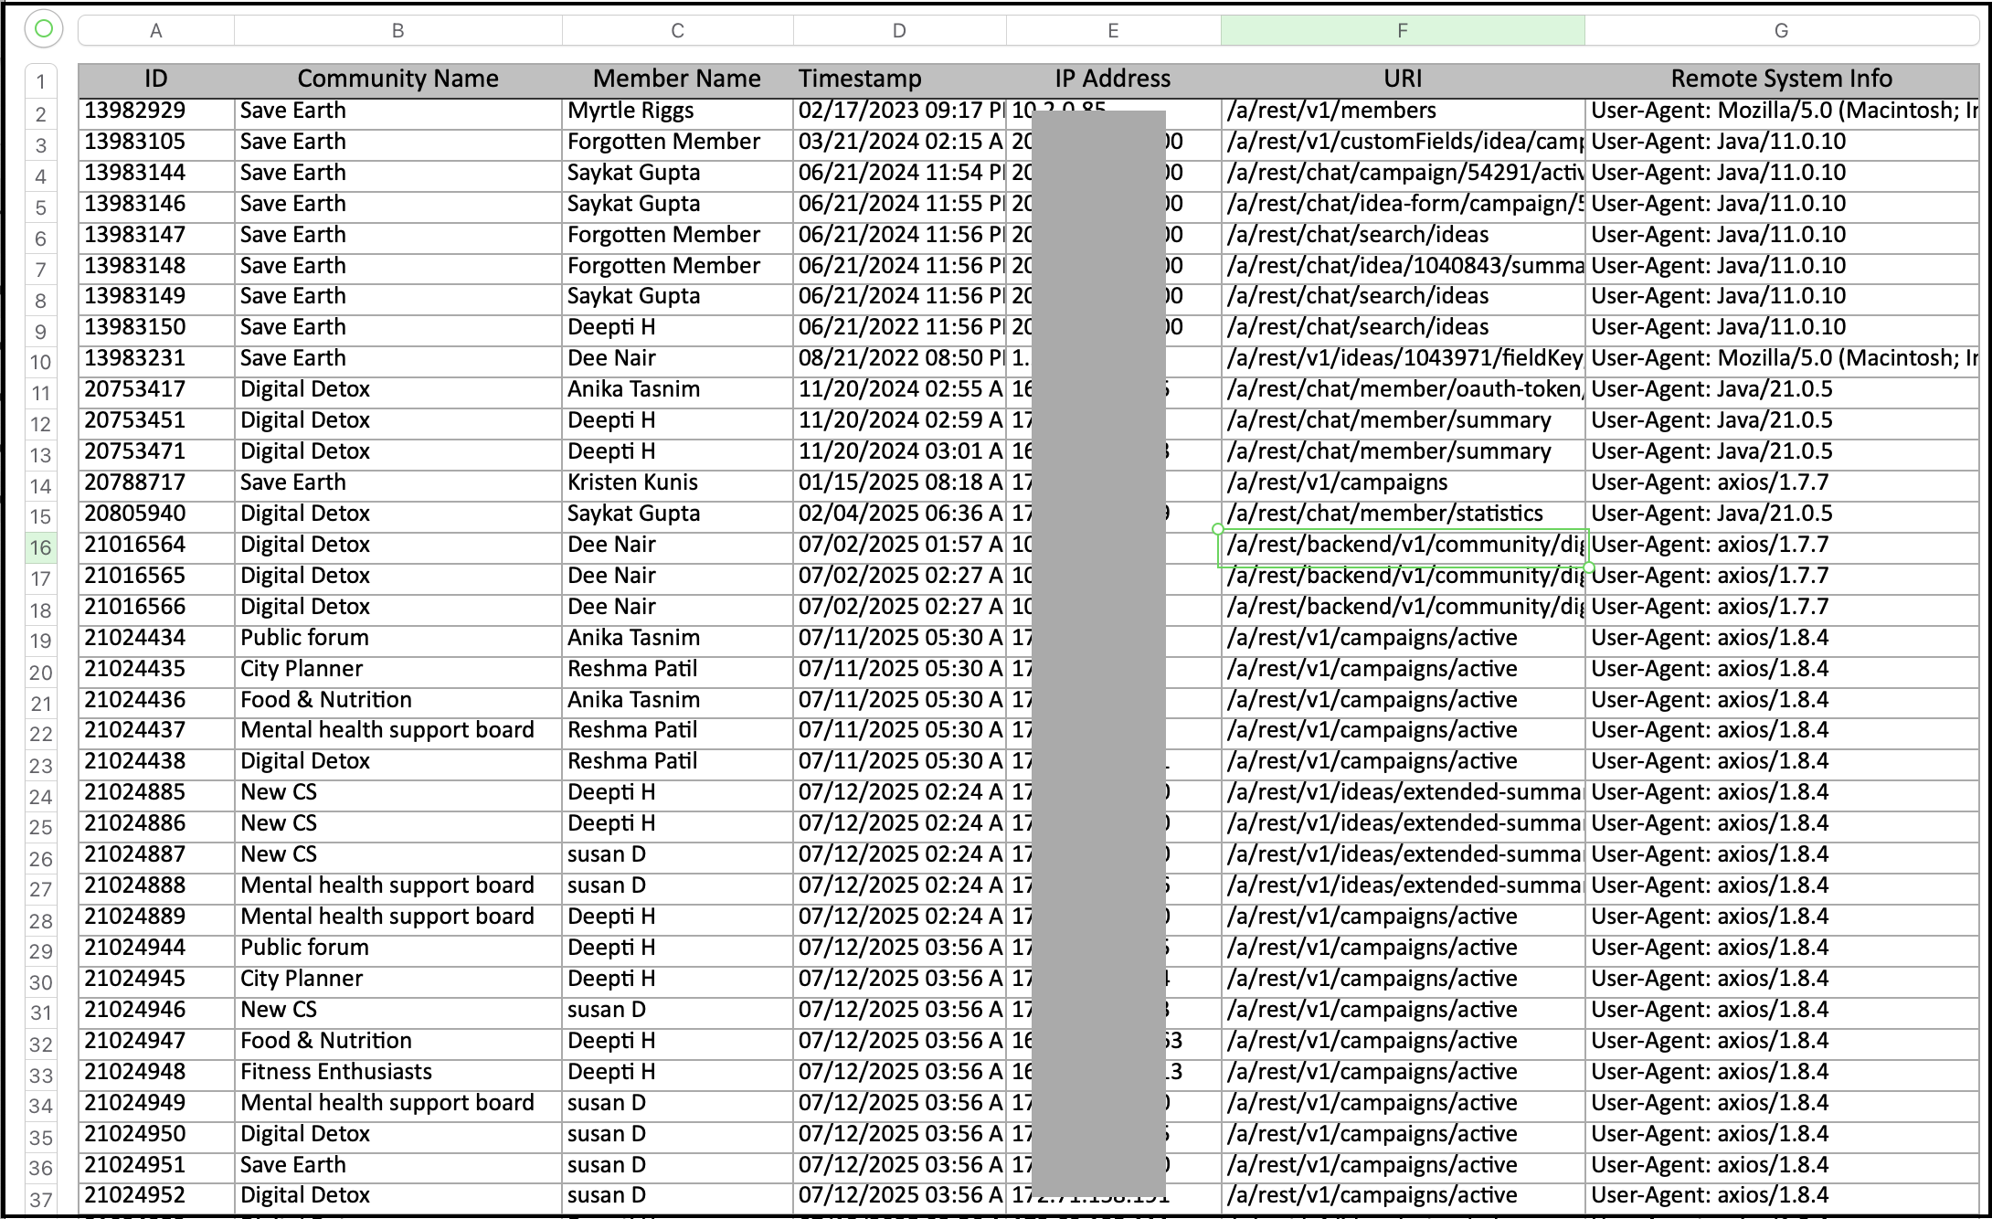Select URI '/a/rest/chat/member/statistics' cell
This screenshot has height=1219, width=1992.
(1403, 514)
